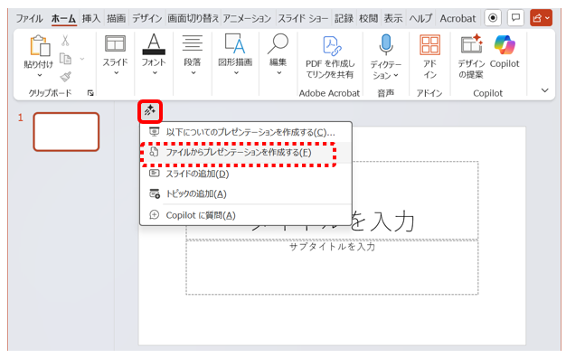Click the cut scissors icon
The image size is (566, 358).
65,41
